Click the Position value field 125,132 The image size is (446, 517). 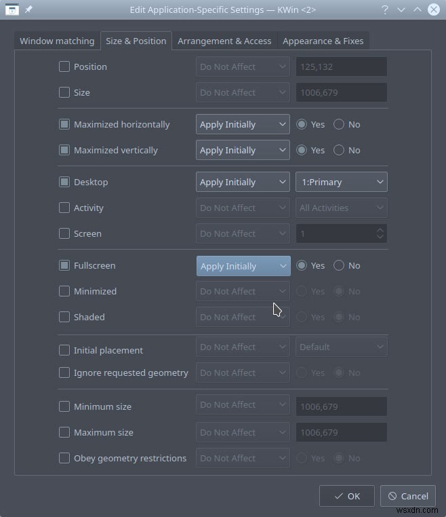(341, 66)
